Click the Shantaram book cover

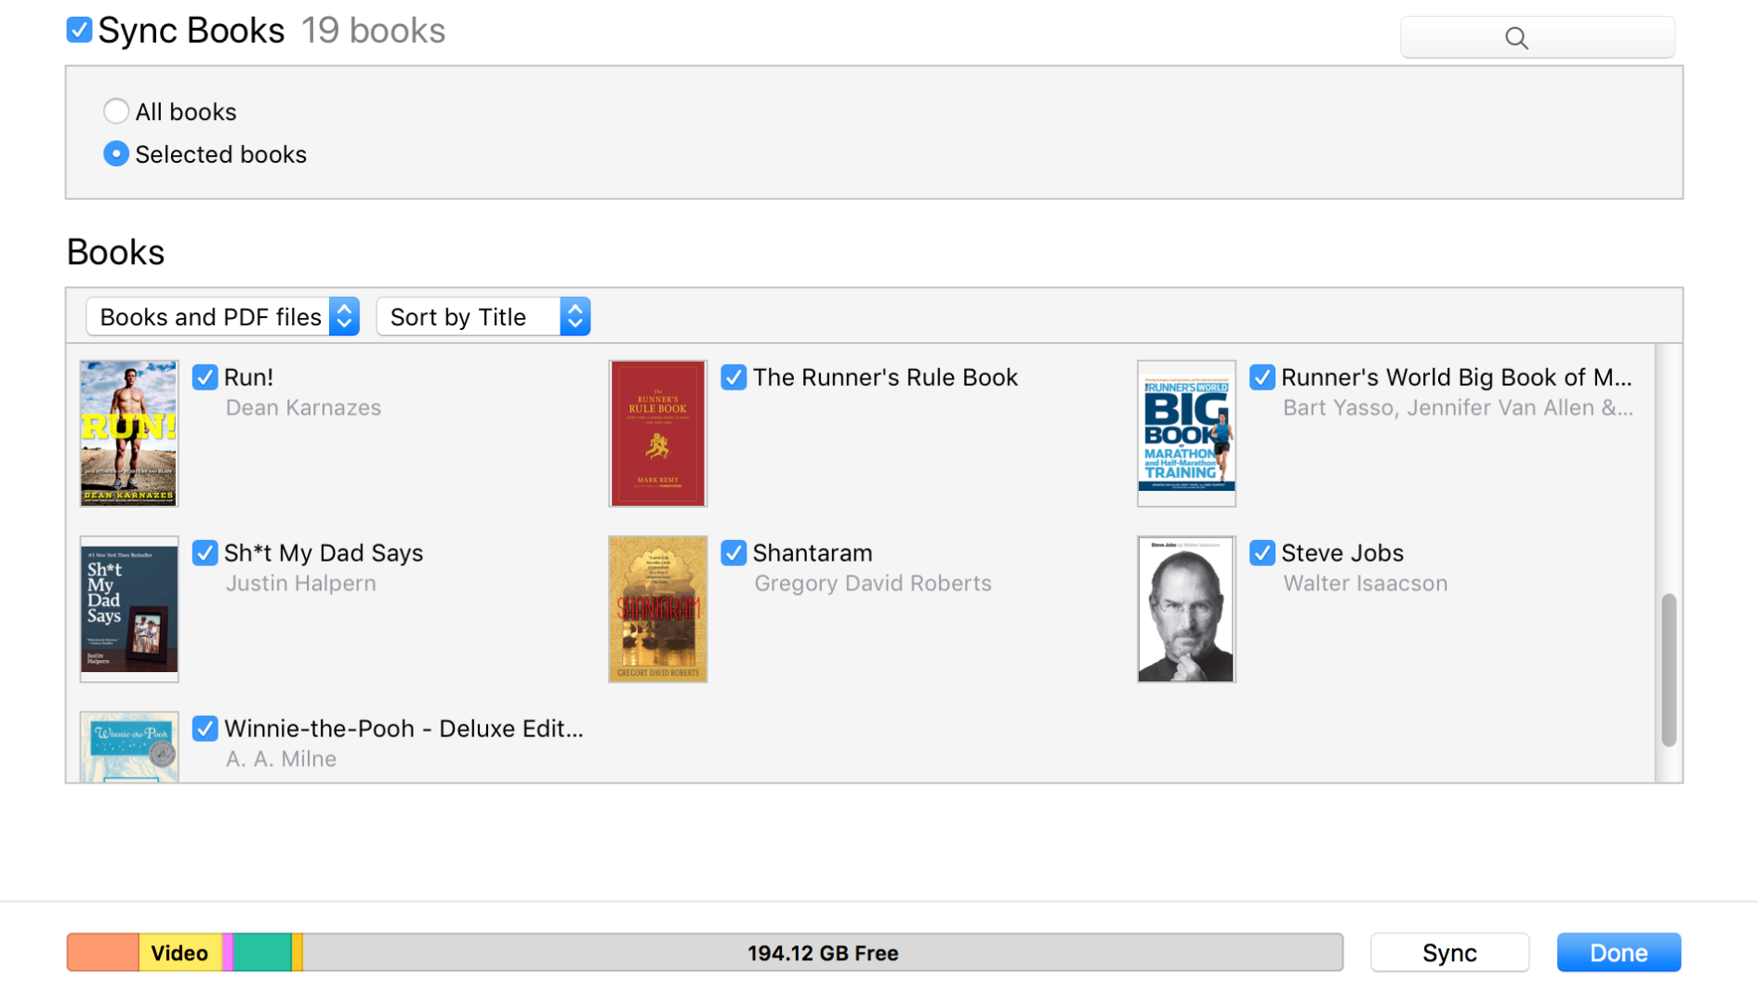[x=657, y=608]
